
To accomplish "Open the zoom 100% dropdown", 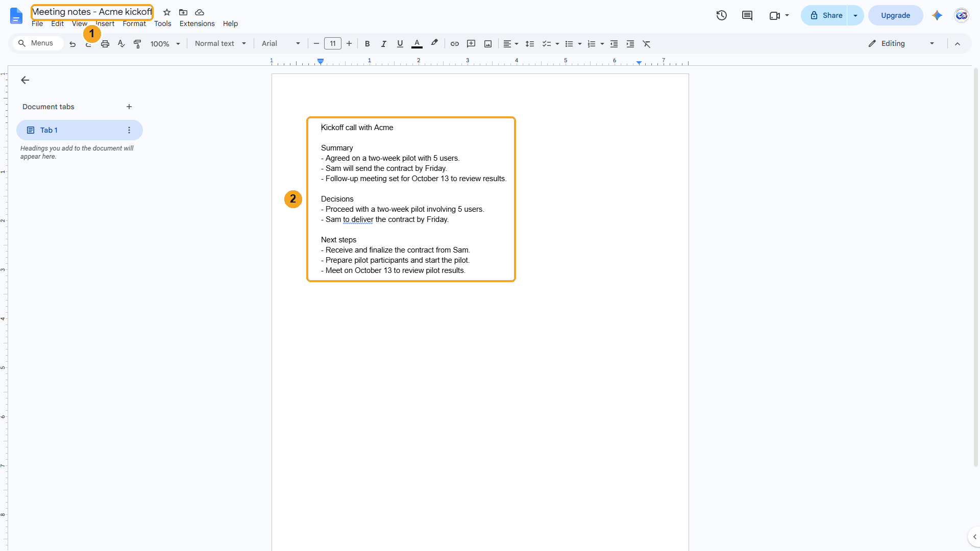I will tap(165, 44).
